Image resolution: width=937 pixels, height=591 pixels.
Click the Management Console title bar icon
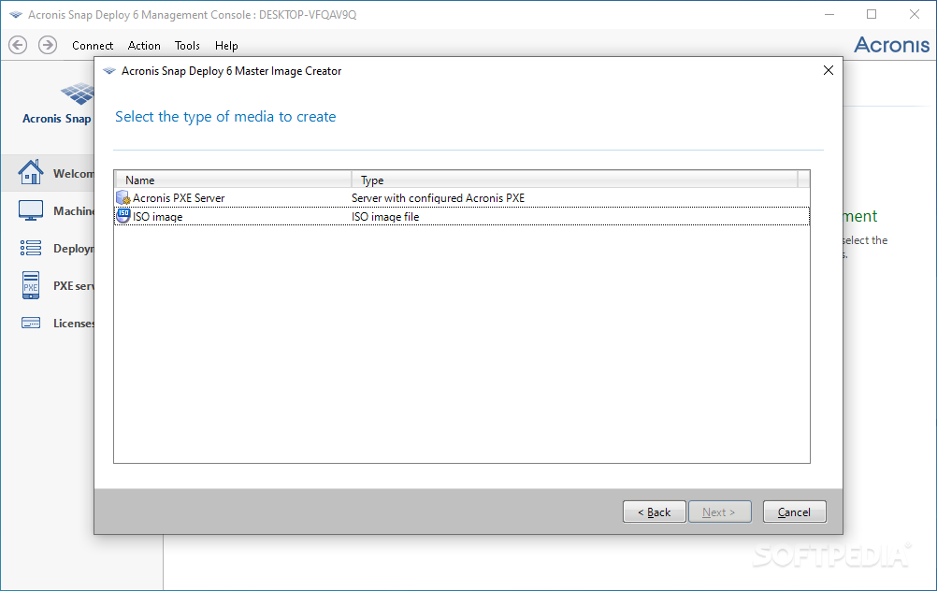pos(16,14)
